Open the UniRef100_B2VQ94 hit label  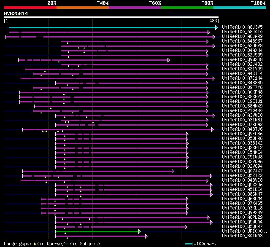pos(242,166)
